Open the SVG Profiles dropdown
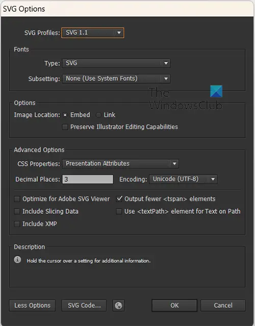The height and width of the screenshot is (326, 255). coord(93,33)
